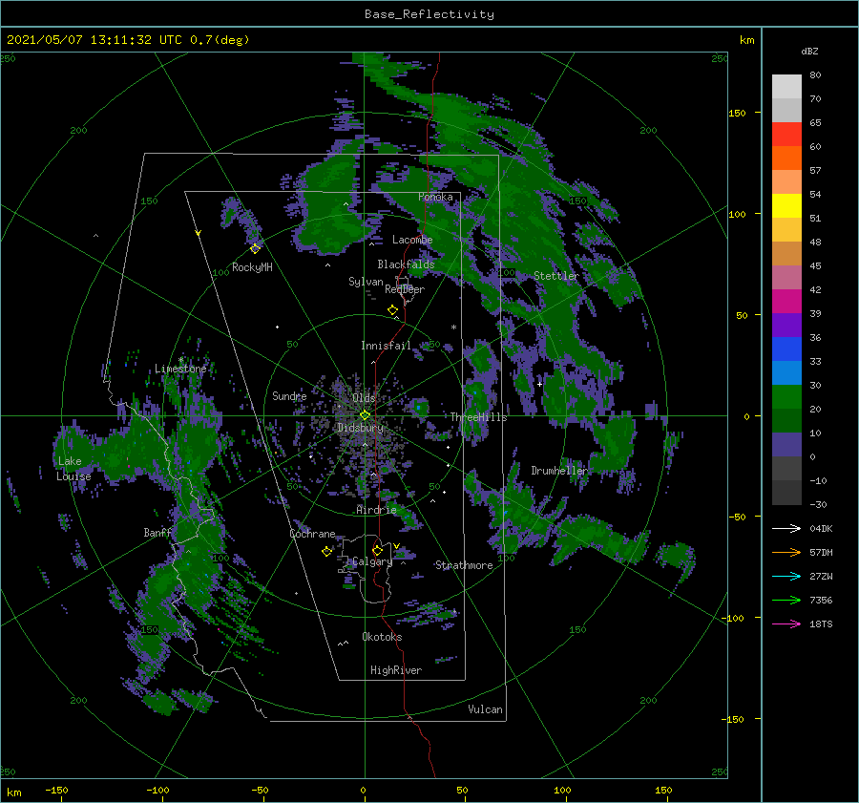Image resolution: width=859 pixels, height=803 pixels.
Task: Click the 18TS magenta arrow legend entry
Action: 802,623
